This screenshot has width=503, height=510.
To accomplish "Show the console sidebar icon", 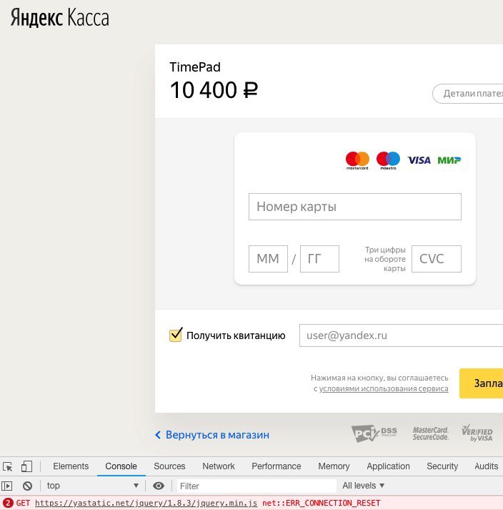I will click(x=7, y=486).
